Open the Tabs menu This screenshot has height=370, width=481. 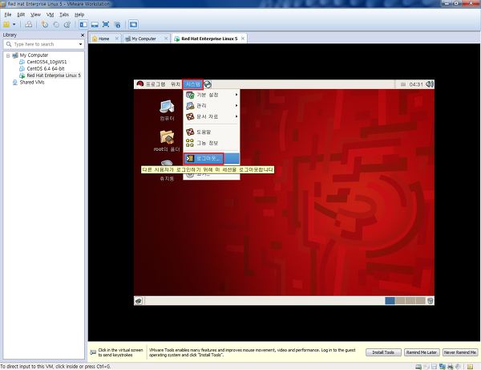pos(64,14)
